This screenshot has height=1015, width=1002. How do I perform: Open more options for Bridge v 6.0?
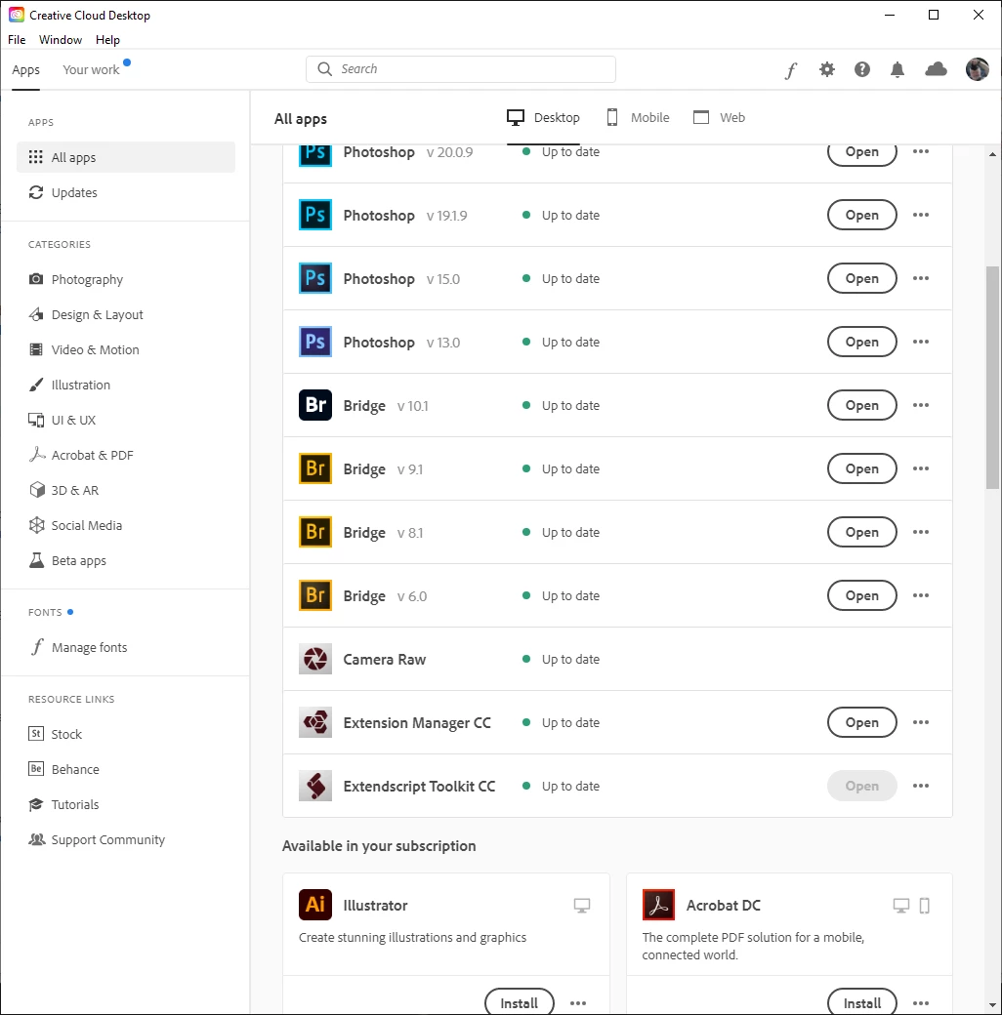(920, 595)
